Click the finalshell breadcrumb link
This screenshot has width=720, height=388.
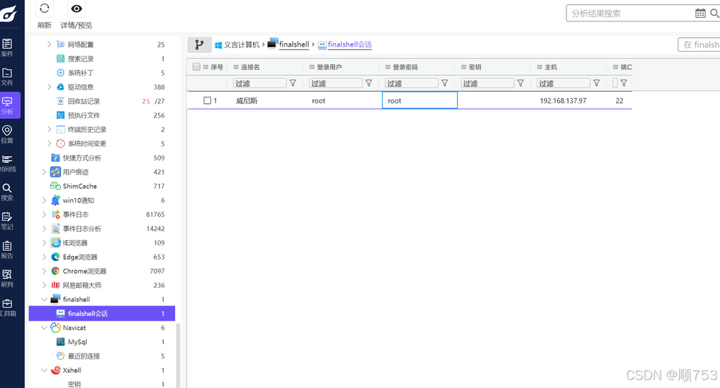click(294, 44)
